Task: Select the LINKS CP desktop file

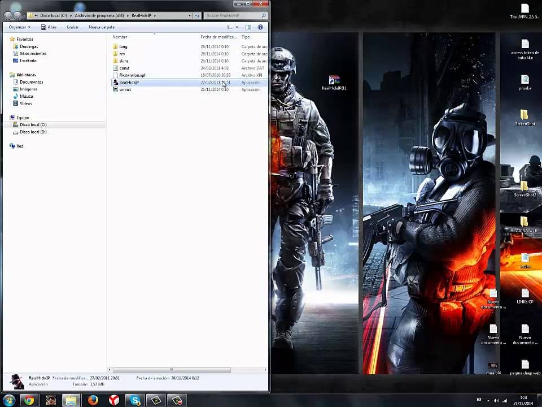Action: point(525,297)
